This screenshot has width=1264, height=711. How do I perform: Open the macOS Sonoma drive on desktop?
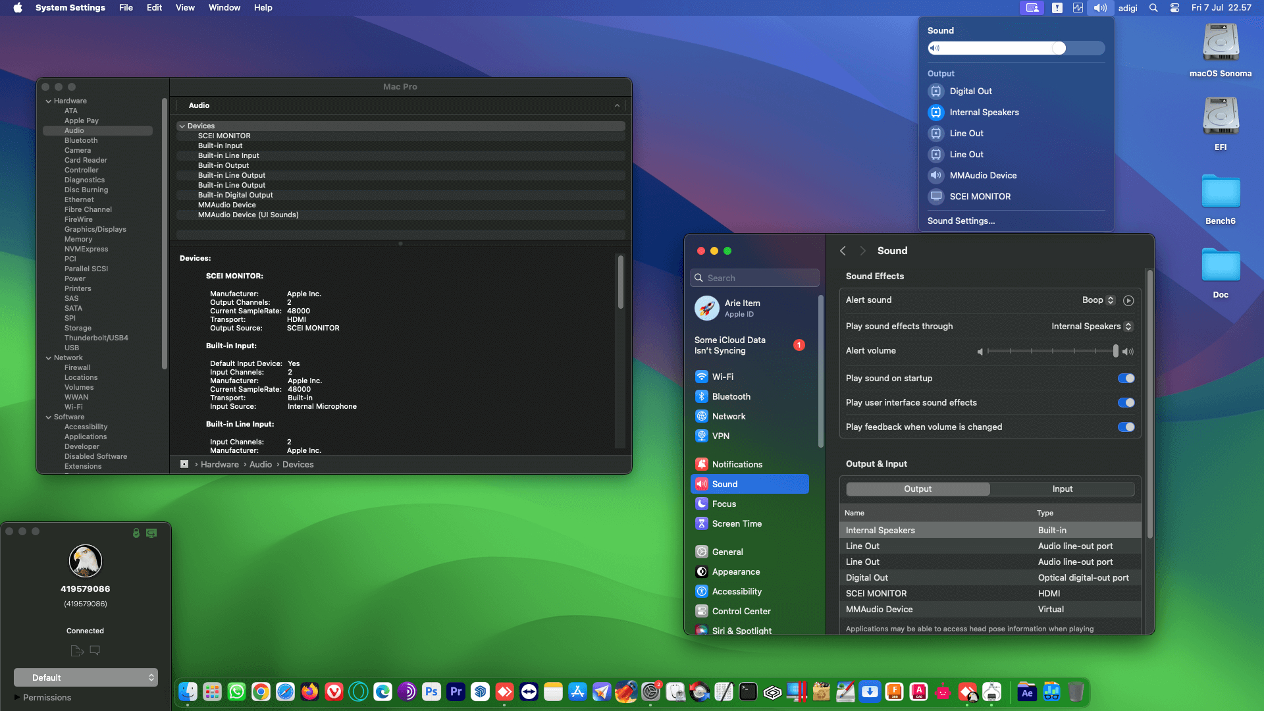1221,51
